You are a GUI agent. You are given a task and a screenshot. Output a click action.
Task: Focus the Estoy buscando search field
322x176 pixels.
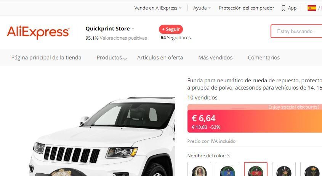point(296,31)
